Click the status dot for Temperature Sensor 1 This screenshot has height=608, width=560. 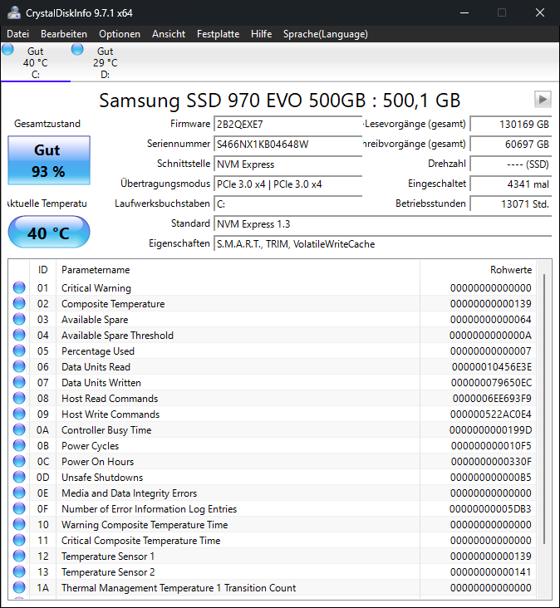point(19,556)
